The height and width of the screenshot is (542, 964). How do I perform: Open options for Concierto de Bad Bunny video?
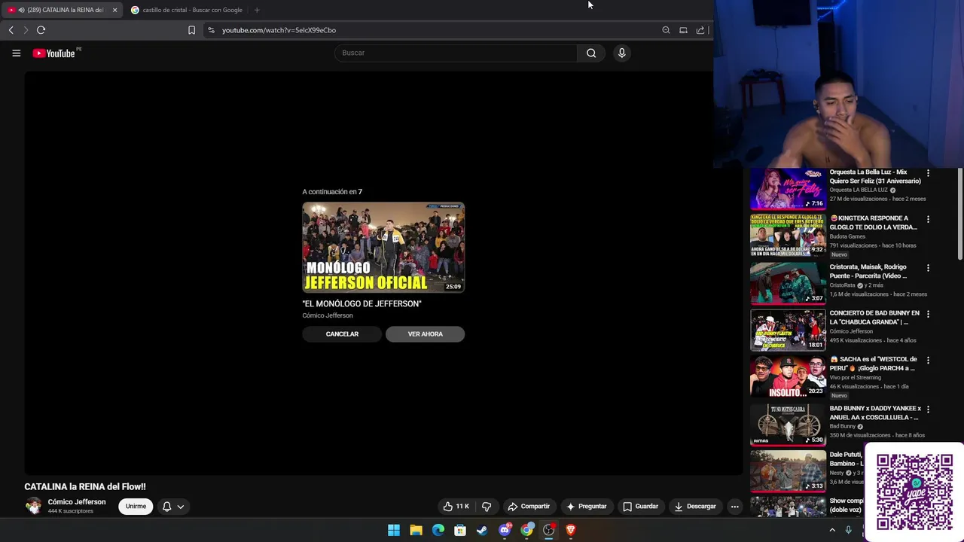[928, 314]
